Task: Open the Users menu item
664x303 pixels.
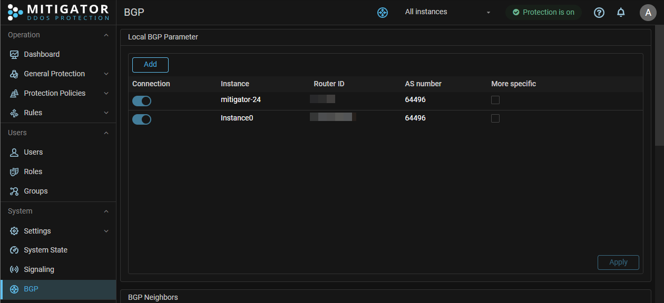Action: [33, 152]
